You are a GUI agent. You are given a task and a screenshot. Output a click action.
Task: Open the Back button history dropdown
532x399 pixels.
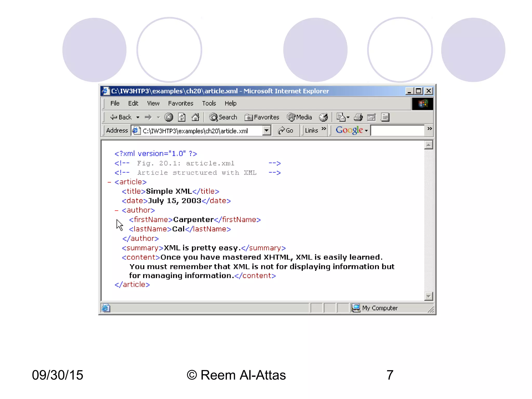[x=138, y=117]
